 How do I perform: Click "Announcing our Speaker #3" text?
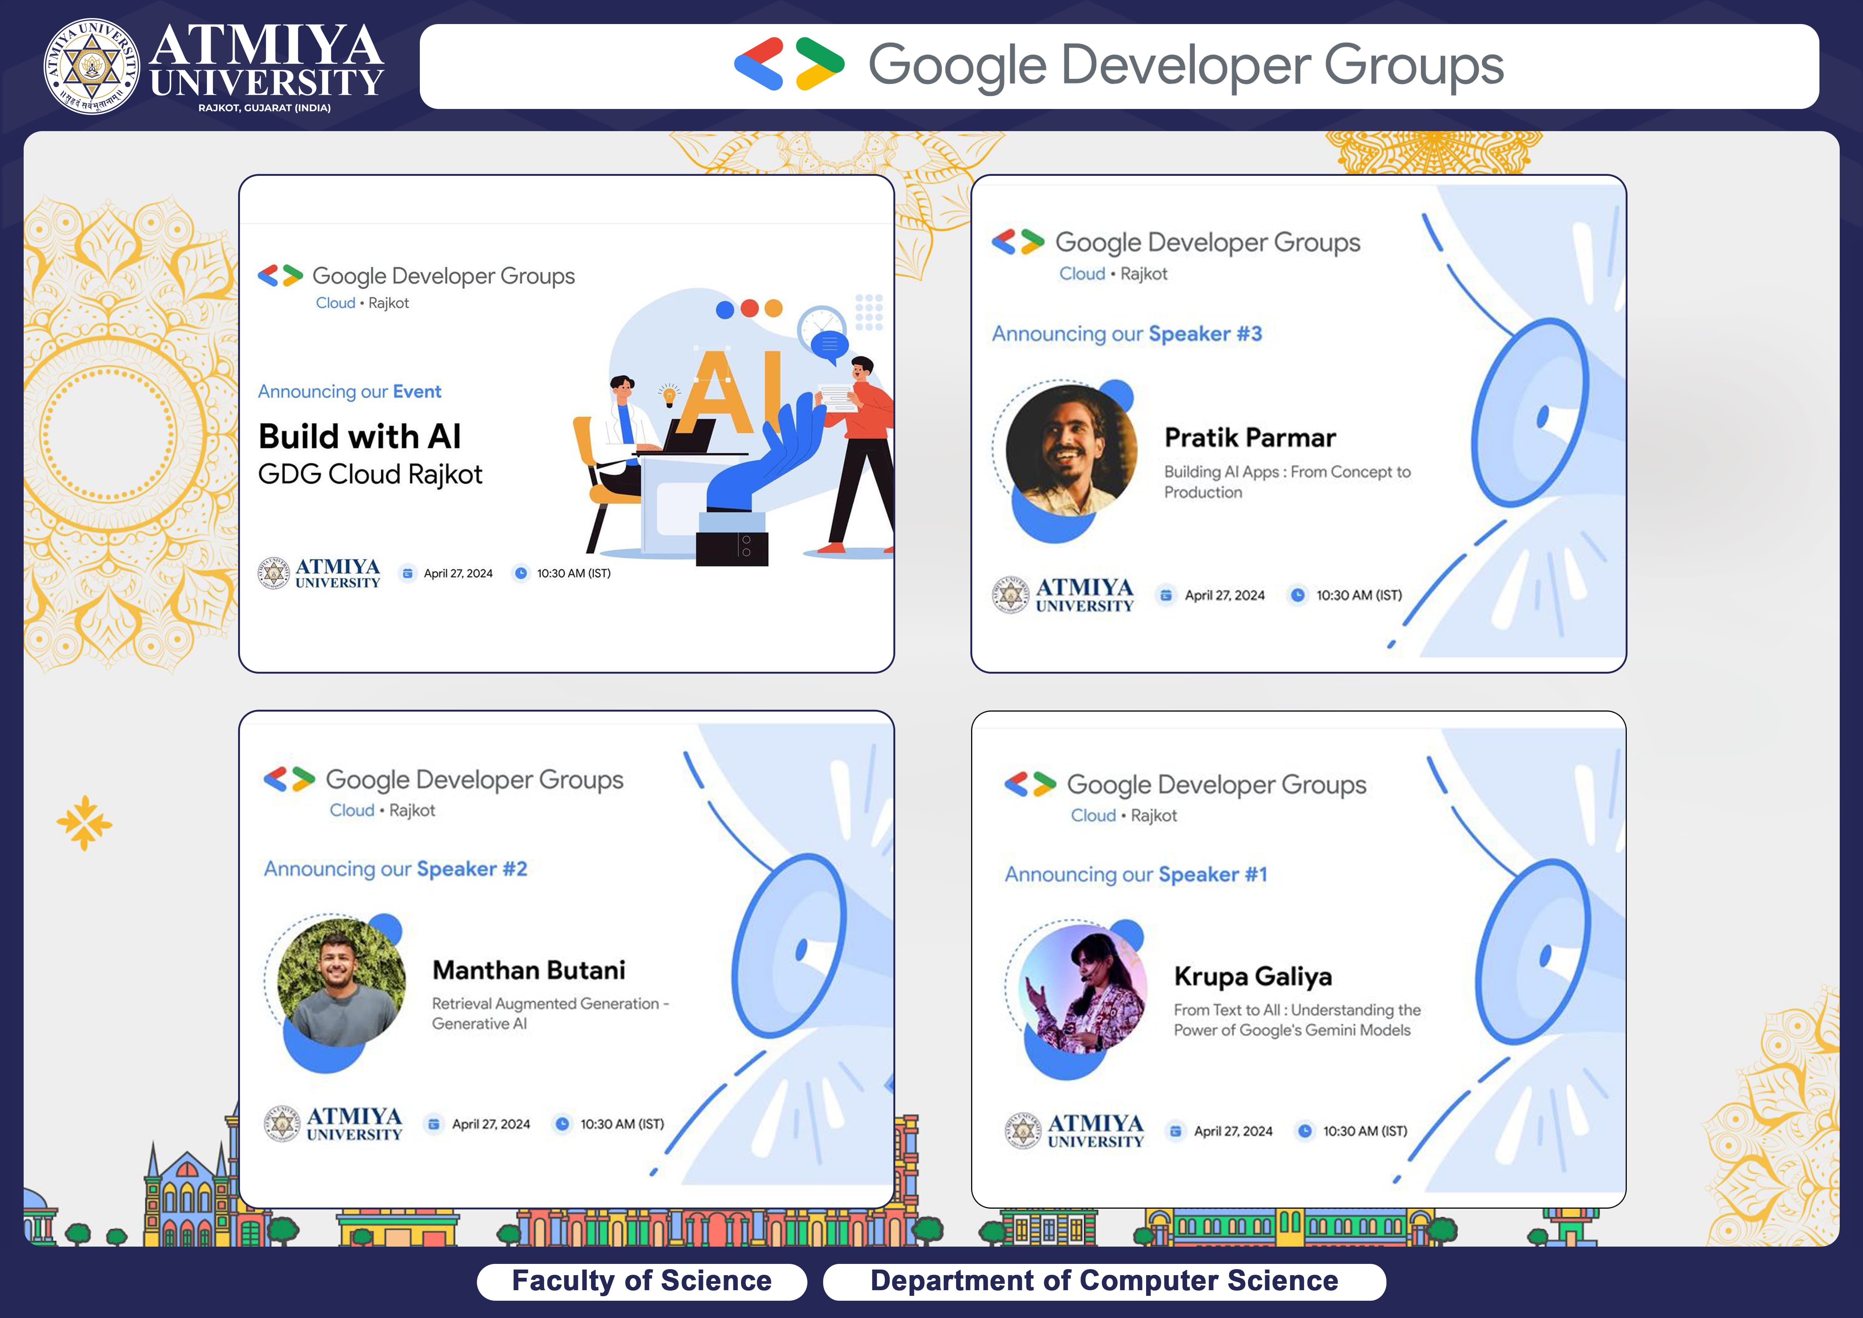[1127, 334]
